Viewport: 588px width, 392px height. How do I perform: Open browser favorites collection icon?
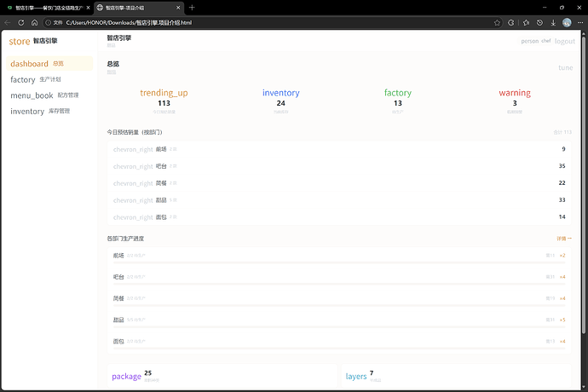(526, 22)
